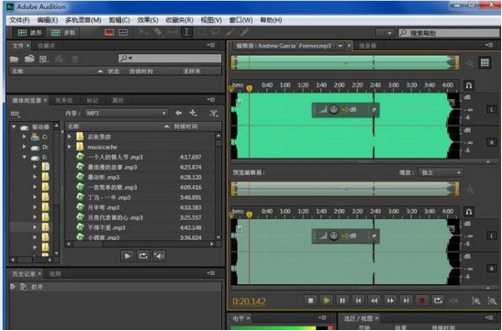This screenshot has height=331, width=502.
Task: Expand the D: drive in the tree
Action: click(25, 147)
